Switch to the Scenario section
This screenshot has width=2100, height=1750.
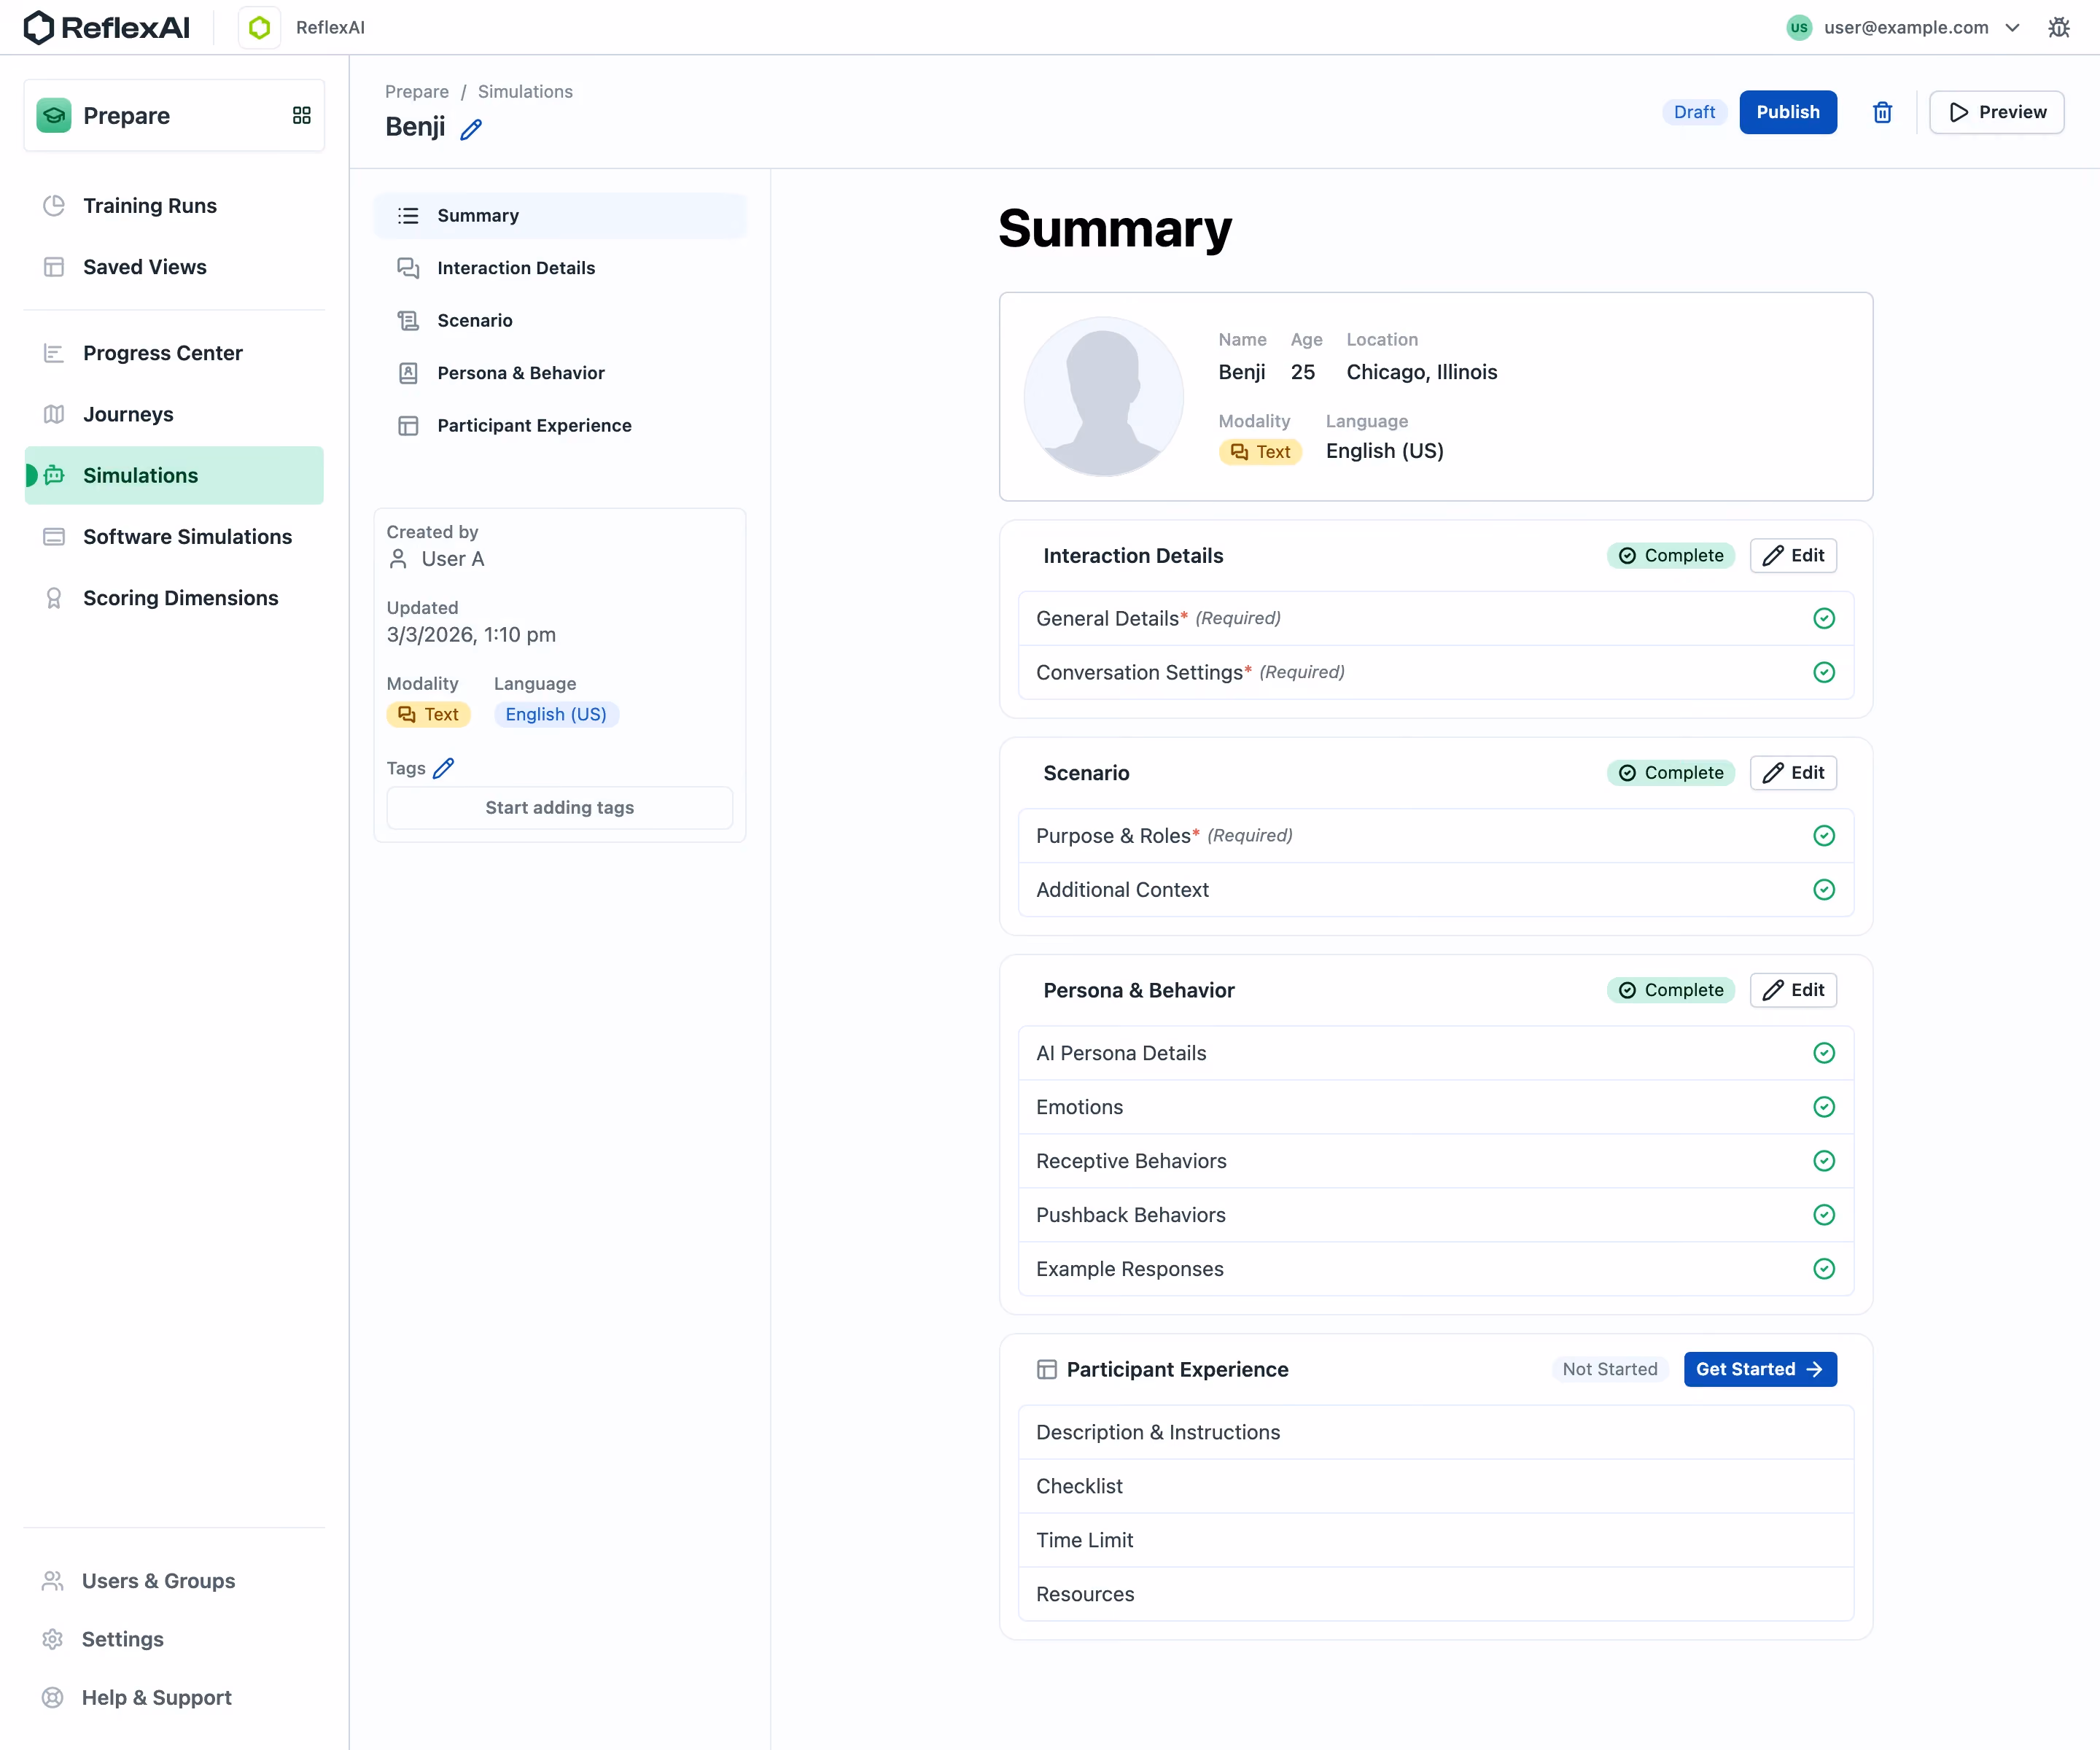coord(559,320)
